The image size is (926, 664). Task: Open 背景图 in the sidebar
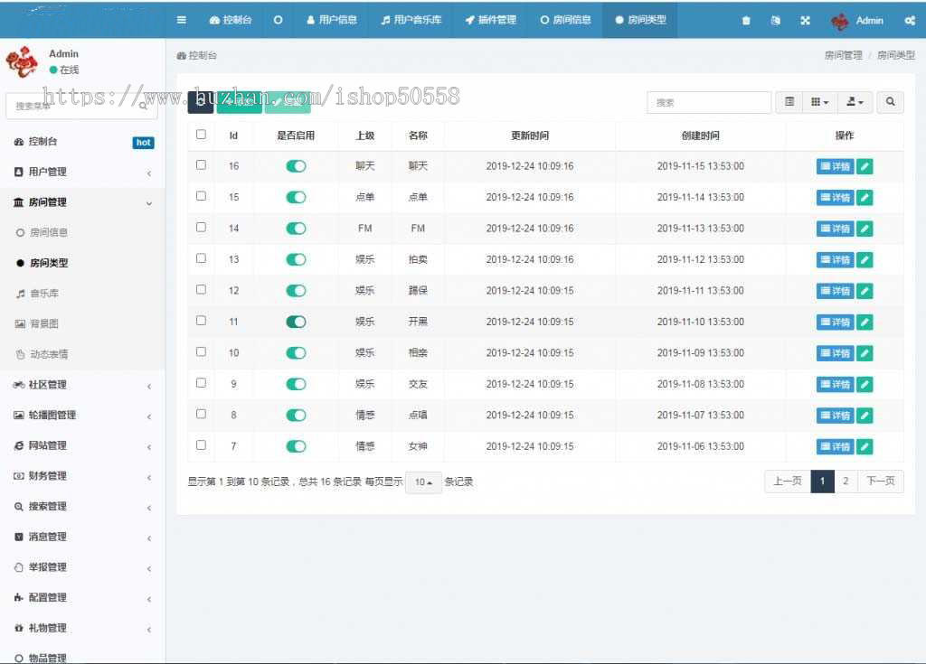pyautogui.click(x=44, y=323)
